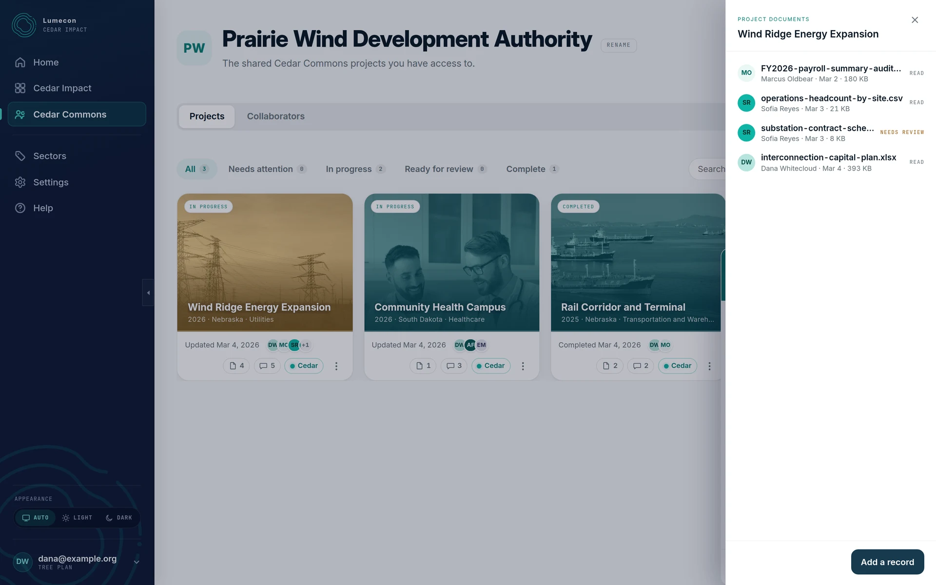Close the Project Documents panel

tap(915, 20)
